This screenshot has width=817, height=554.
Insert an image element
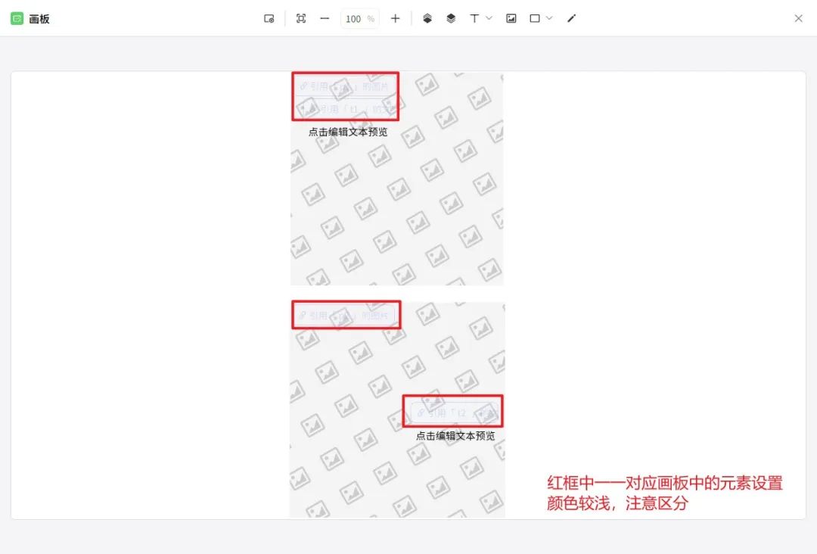pos(511,19)
